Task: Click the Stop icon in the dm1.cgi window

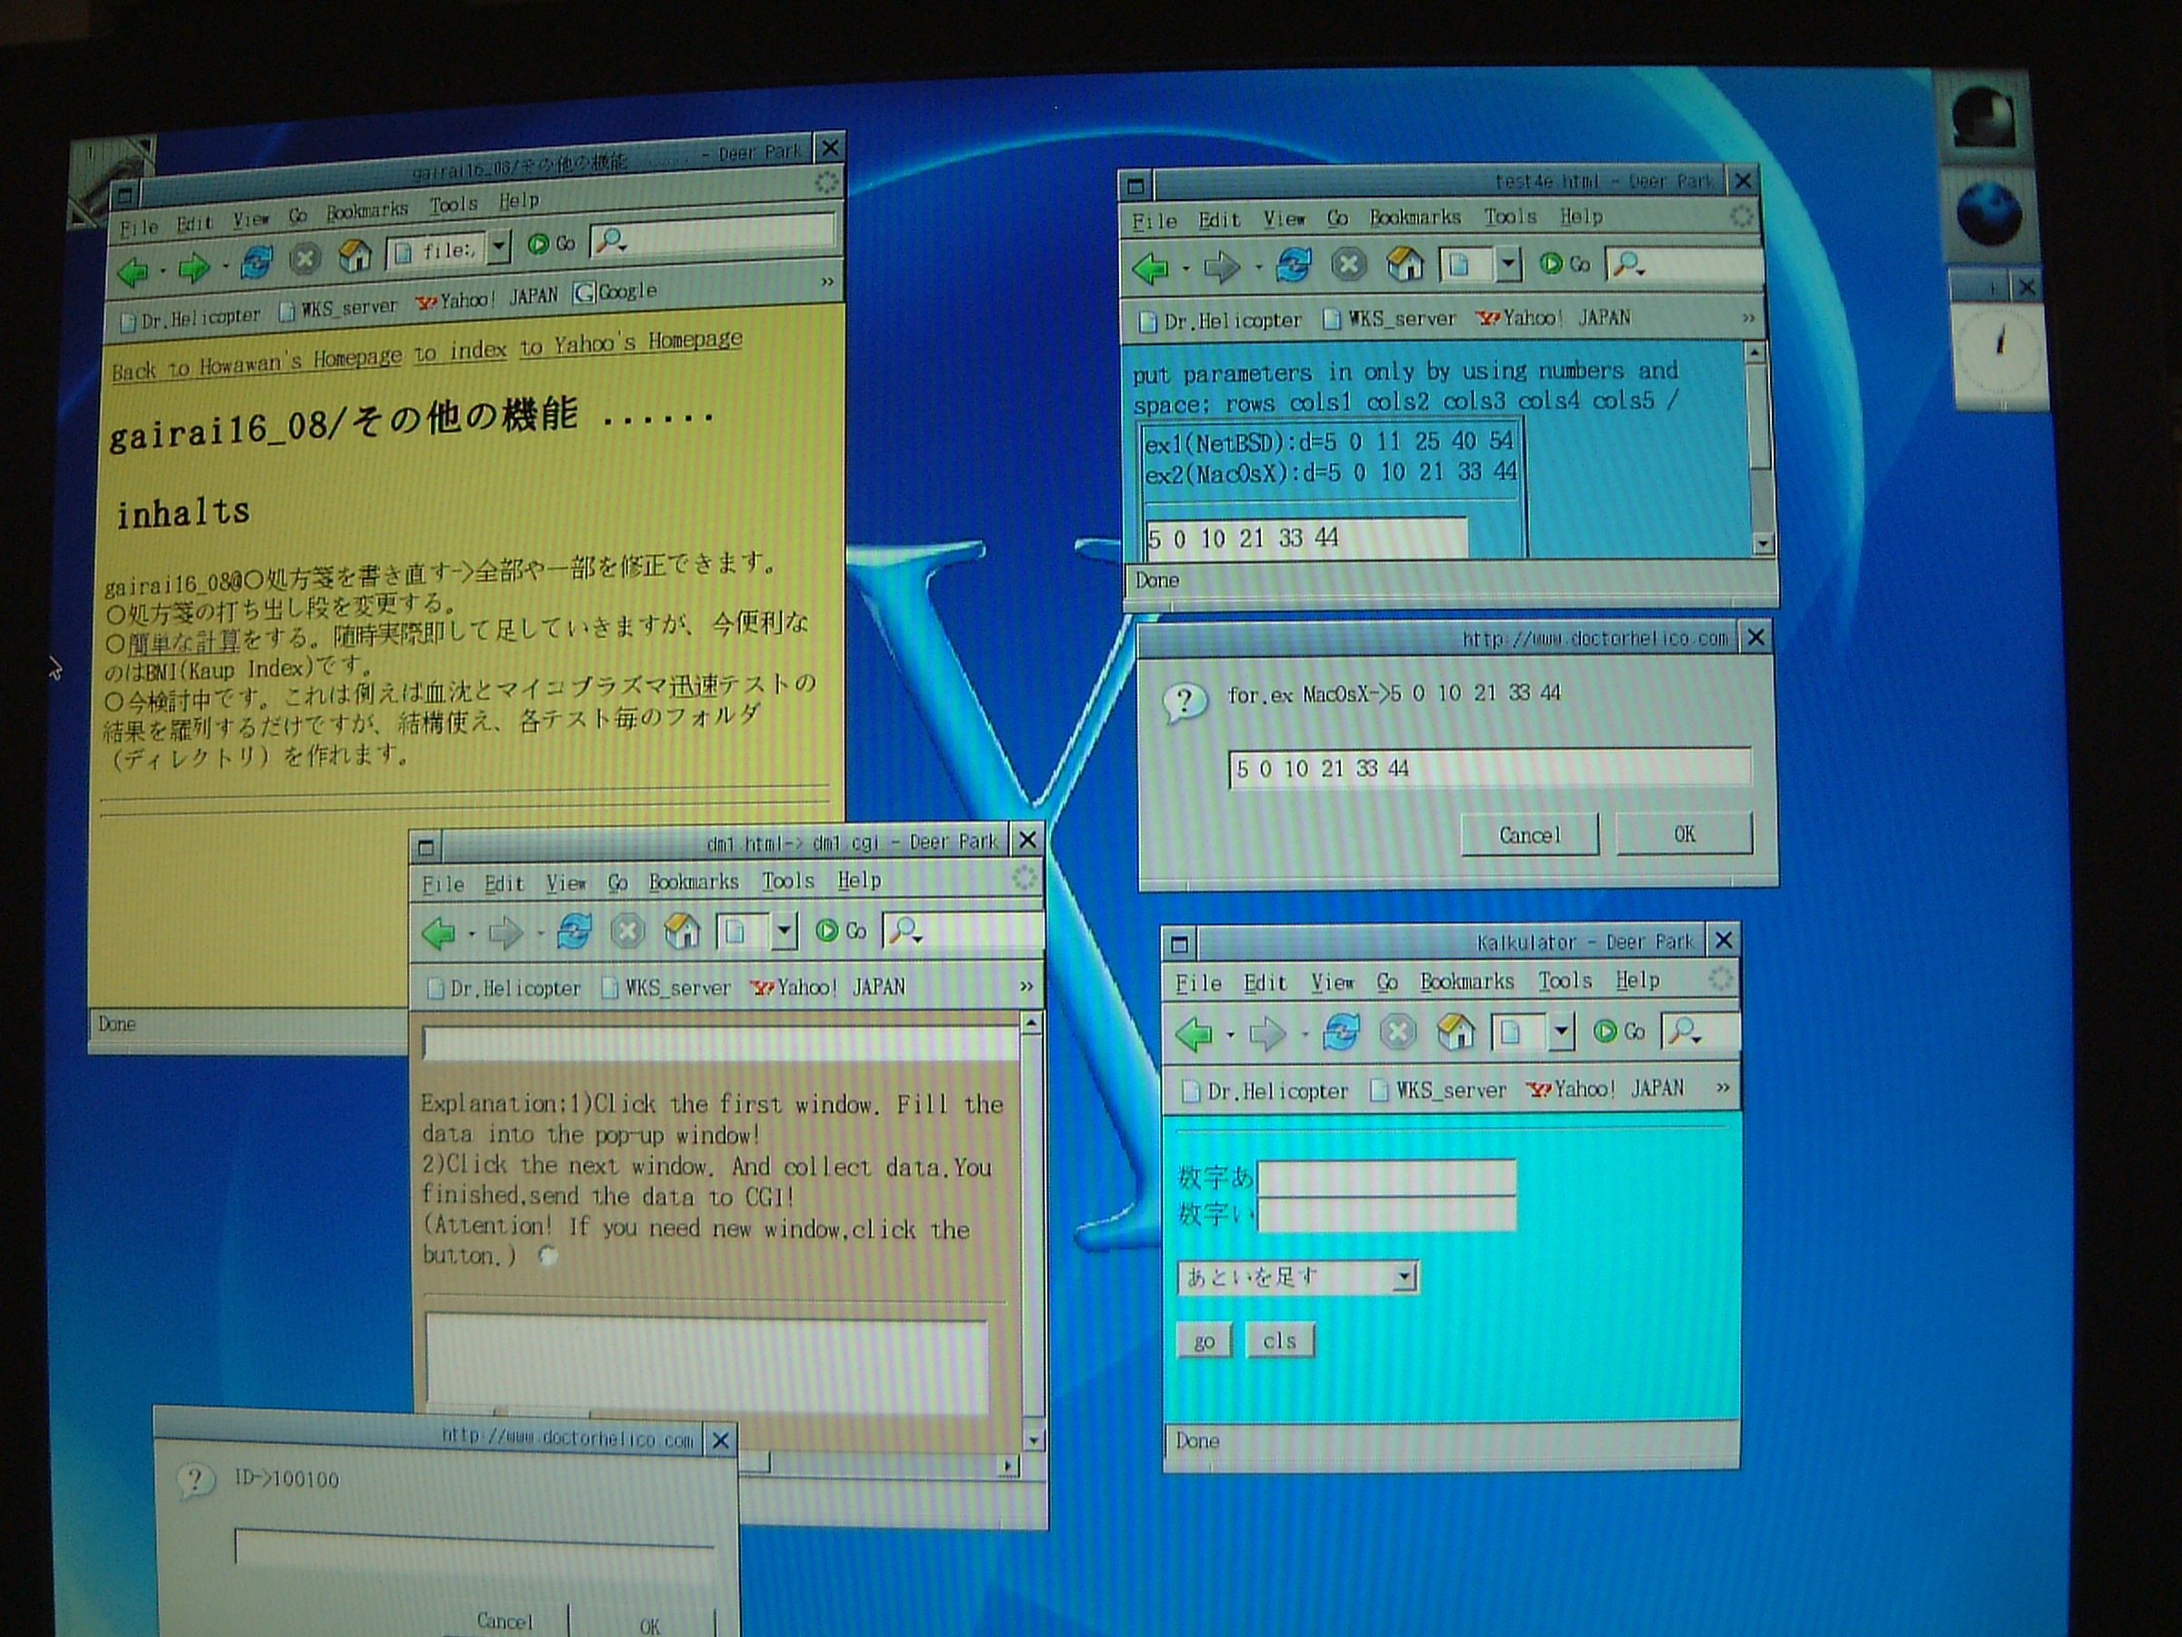Action: (x=627, y=930)
